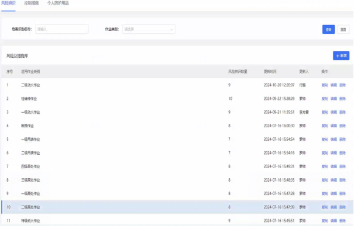Click 删除 in row 8 三级高处作业
The image size is (354, 226).
(342, 180)
